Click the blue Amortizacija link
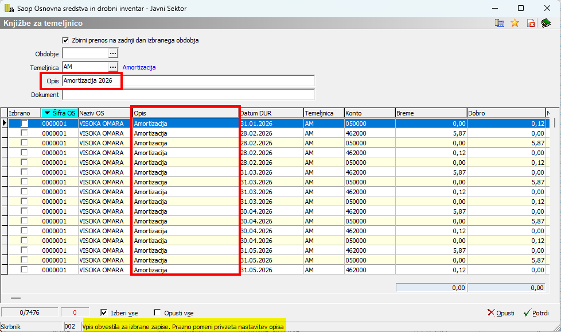The image size is (561, 332). 139,67
